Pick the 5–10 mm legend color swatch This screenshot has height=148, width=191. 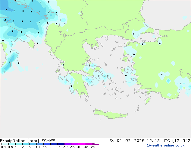[x=33, y=144]
